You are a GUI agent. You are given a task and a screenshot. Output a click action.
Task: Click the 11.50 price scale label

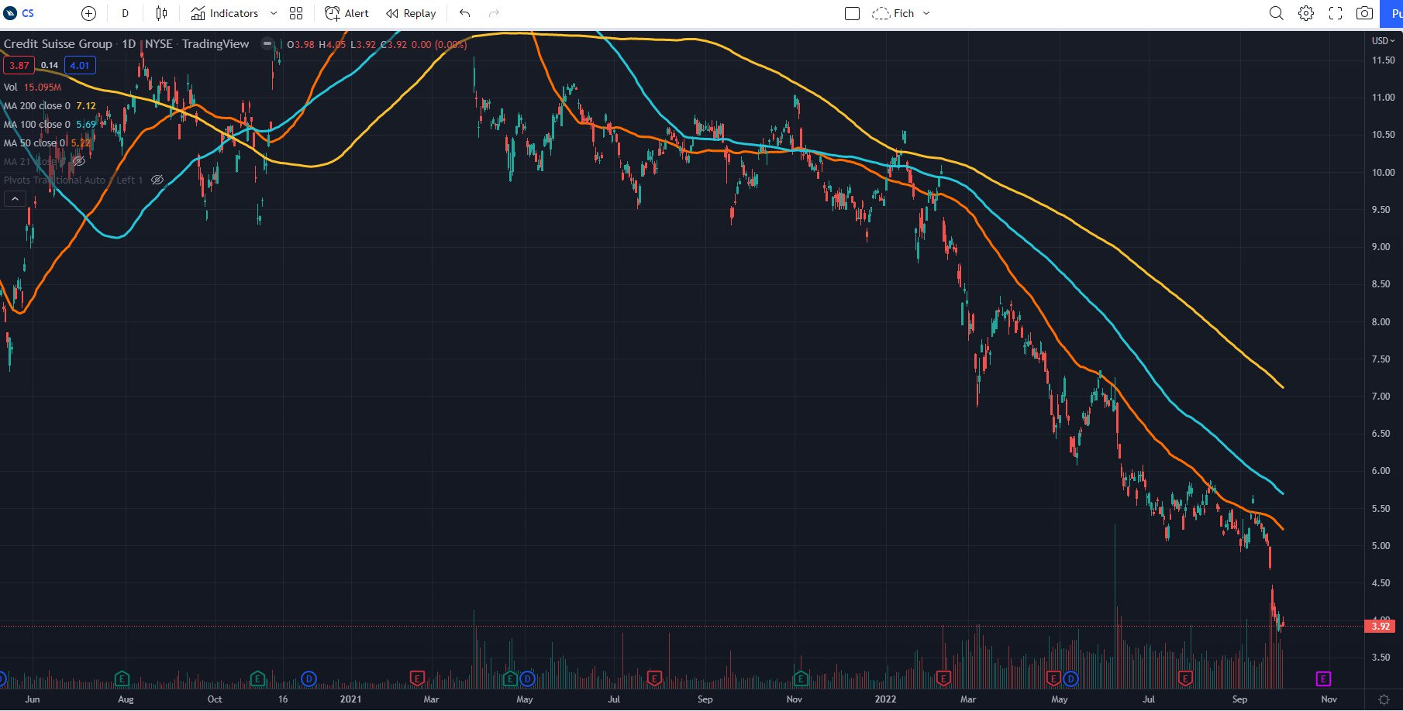point(1383,60)
